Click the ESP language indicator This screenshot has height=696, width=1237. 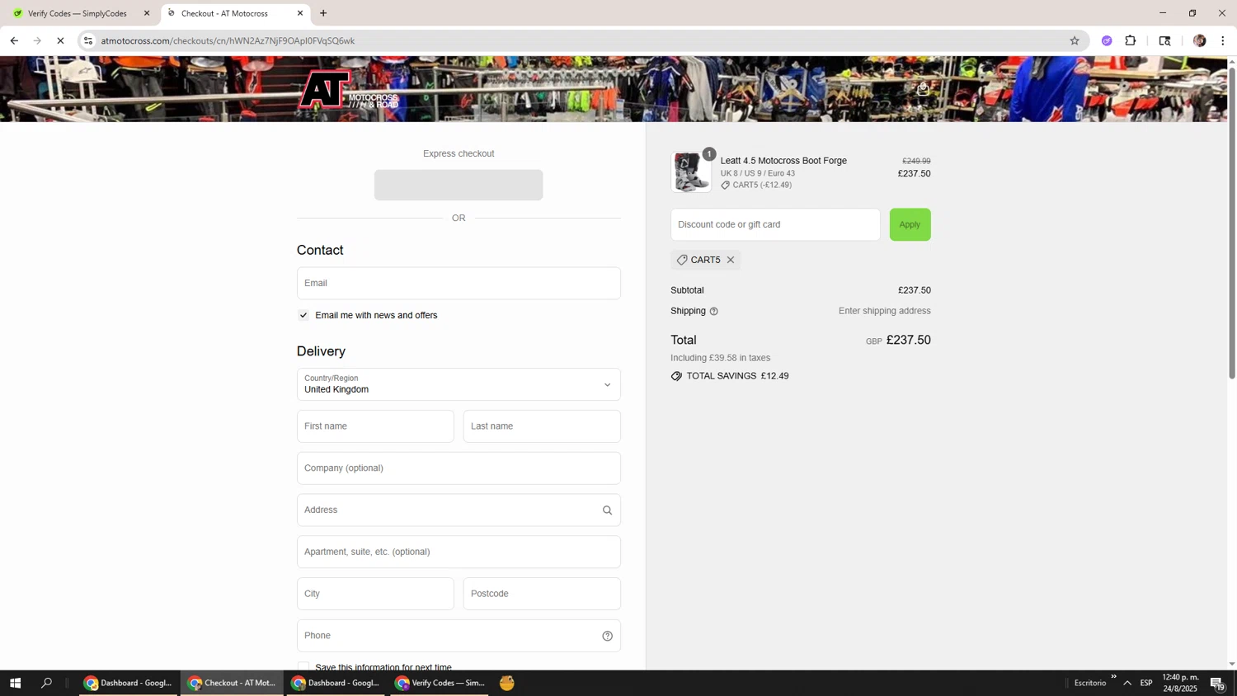(1146, 683)
